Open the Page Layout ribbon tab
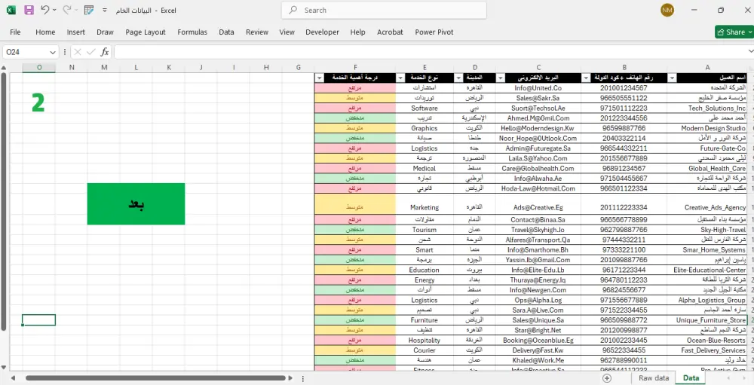This screenshot has height=385, width=754. tap(146, 32)
